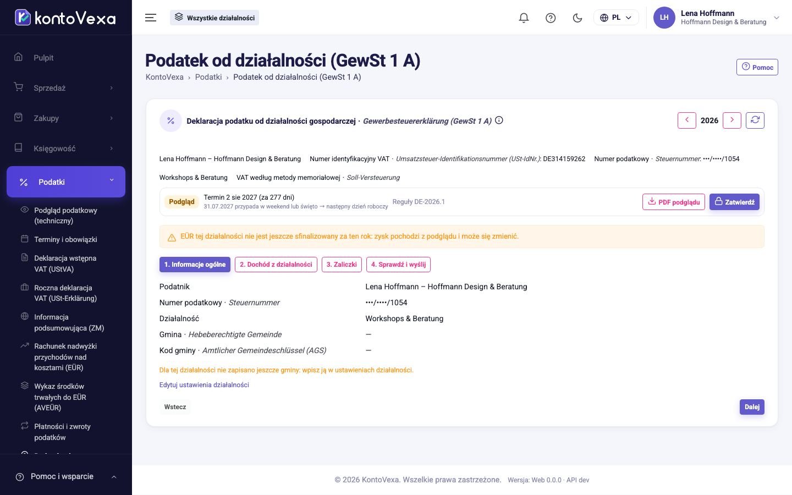This screenshot has height=495, width=792.
Task: Refresh the declaration data
Action: pos(755,120)
